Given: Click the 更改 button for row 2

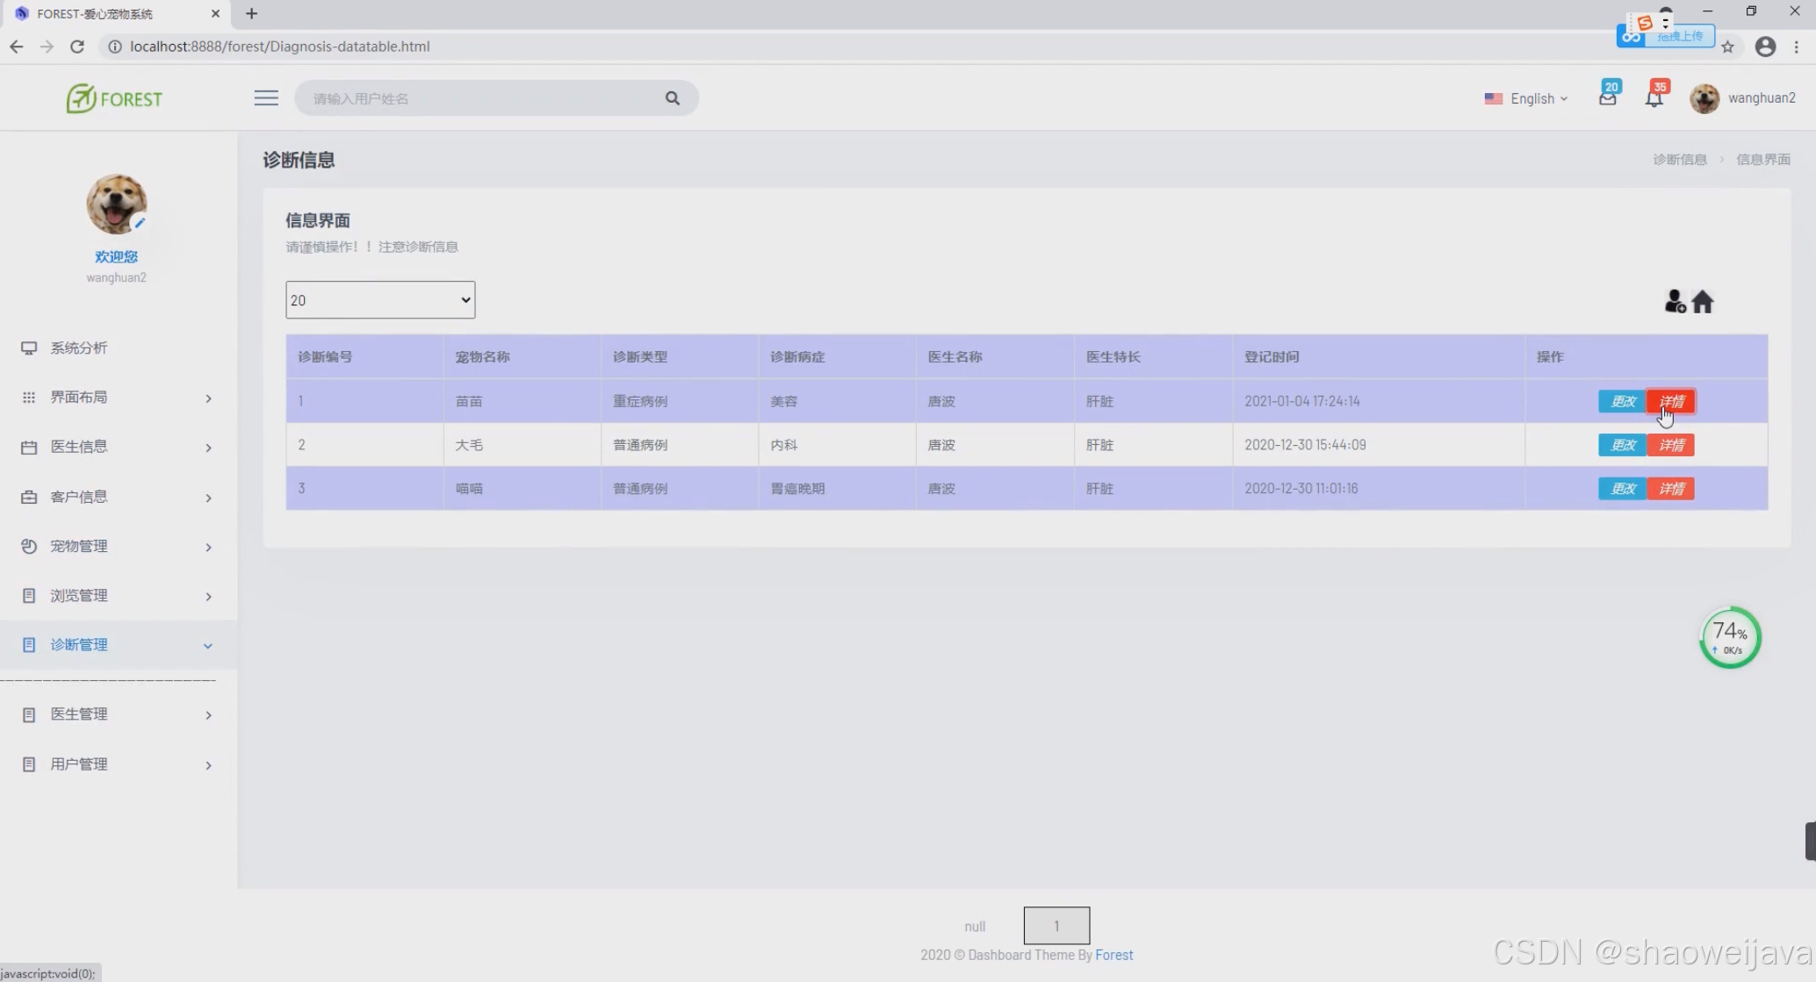Looking at the screenshot, I should point(1622,445).
